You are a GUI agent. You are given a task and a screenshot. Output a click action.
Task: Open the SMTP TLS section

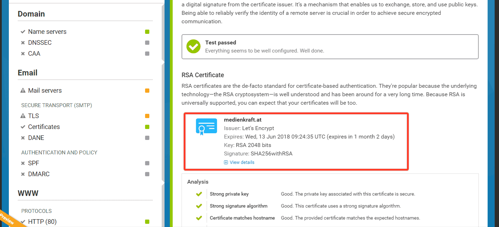point(33,116)
